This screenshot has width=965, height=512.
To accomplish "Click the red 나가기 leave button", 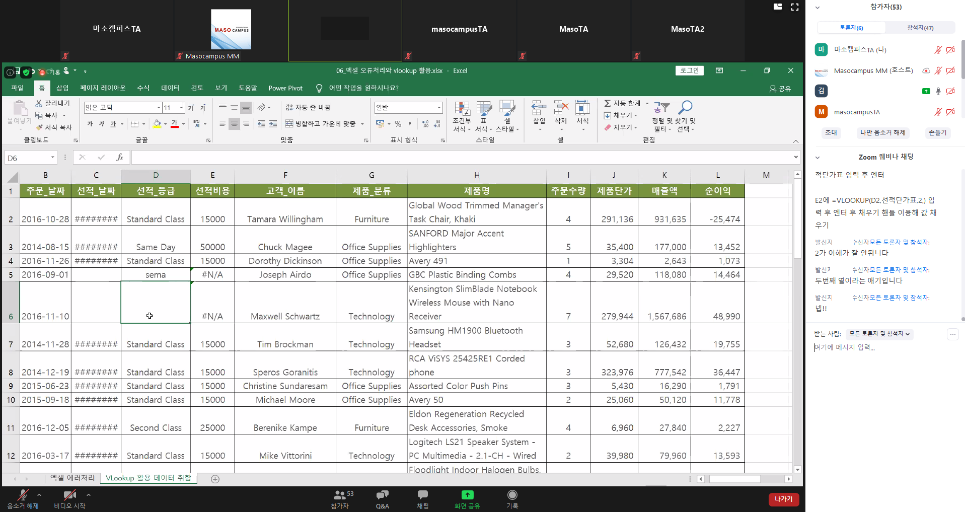I will (x=783, y=499).
